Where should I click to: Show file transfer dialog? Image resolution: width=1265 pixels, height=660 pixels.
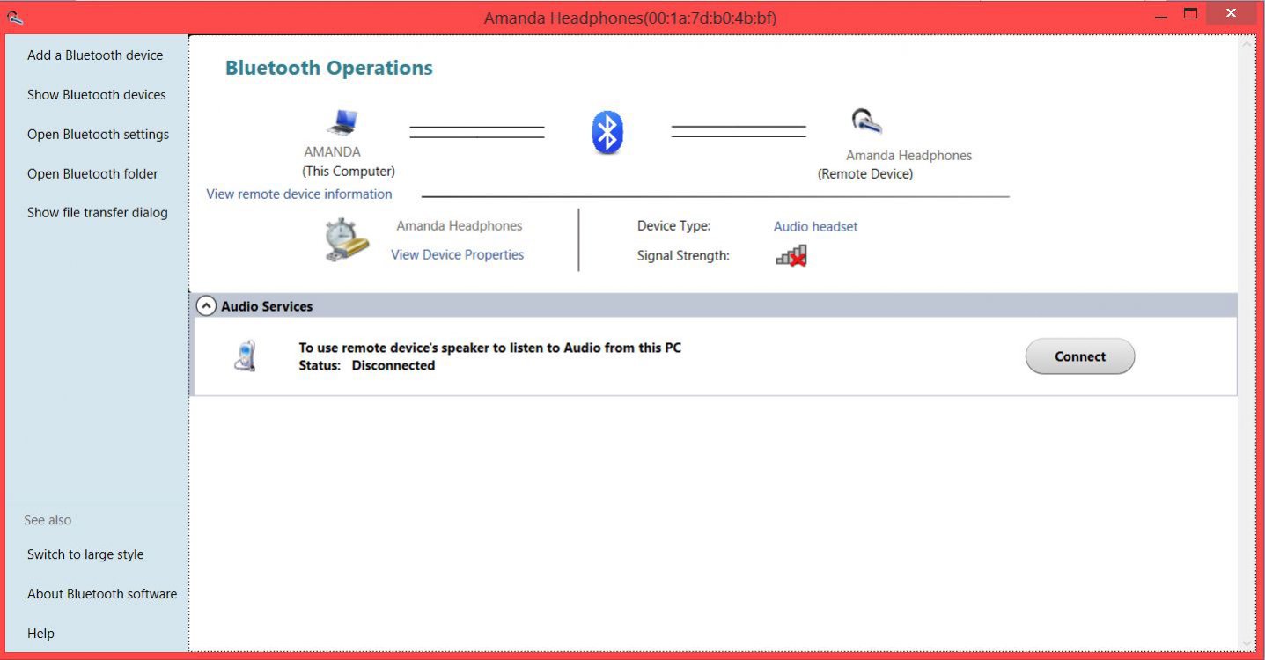tap(97, 212)
